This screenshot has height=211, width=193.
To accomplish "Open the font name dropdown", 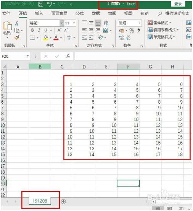I will 62,23.
